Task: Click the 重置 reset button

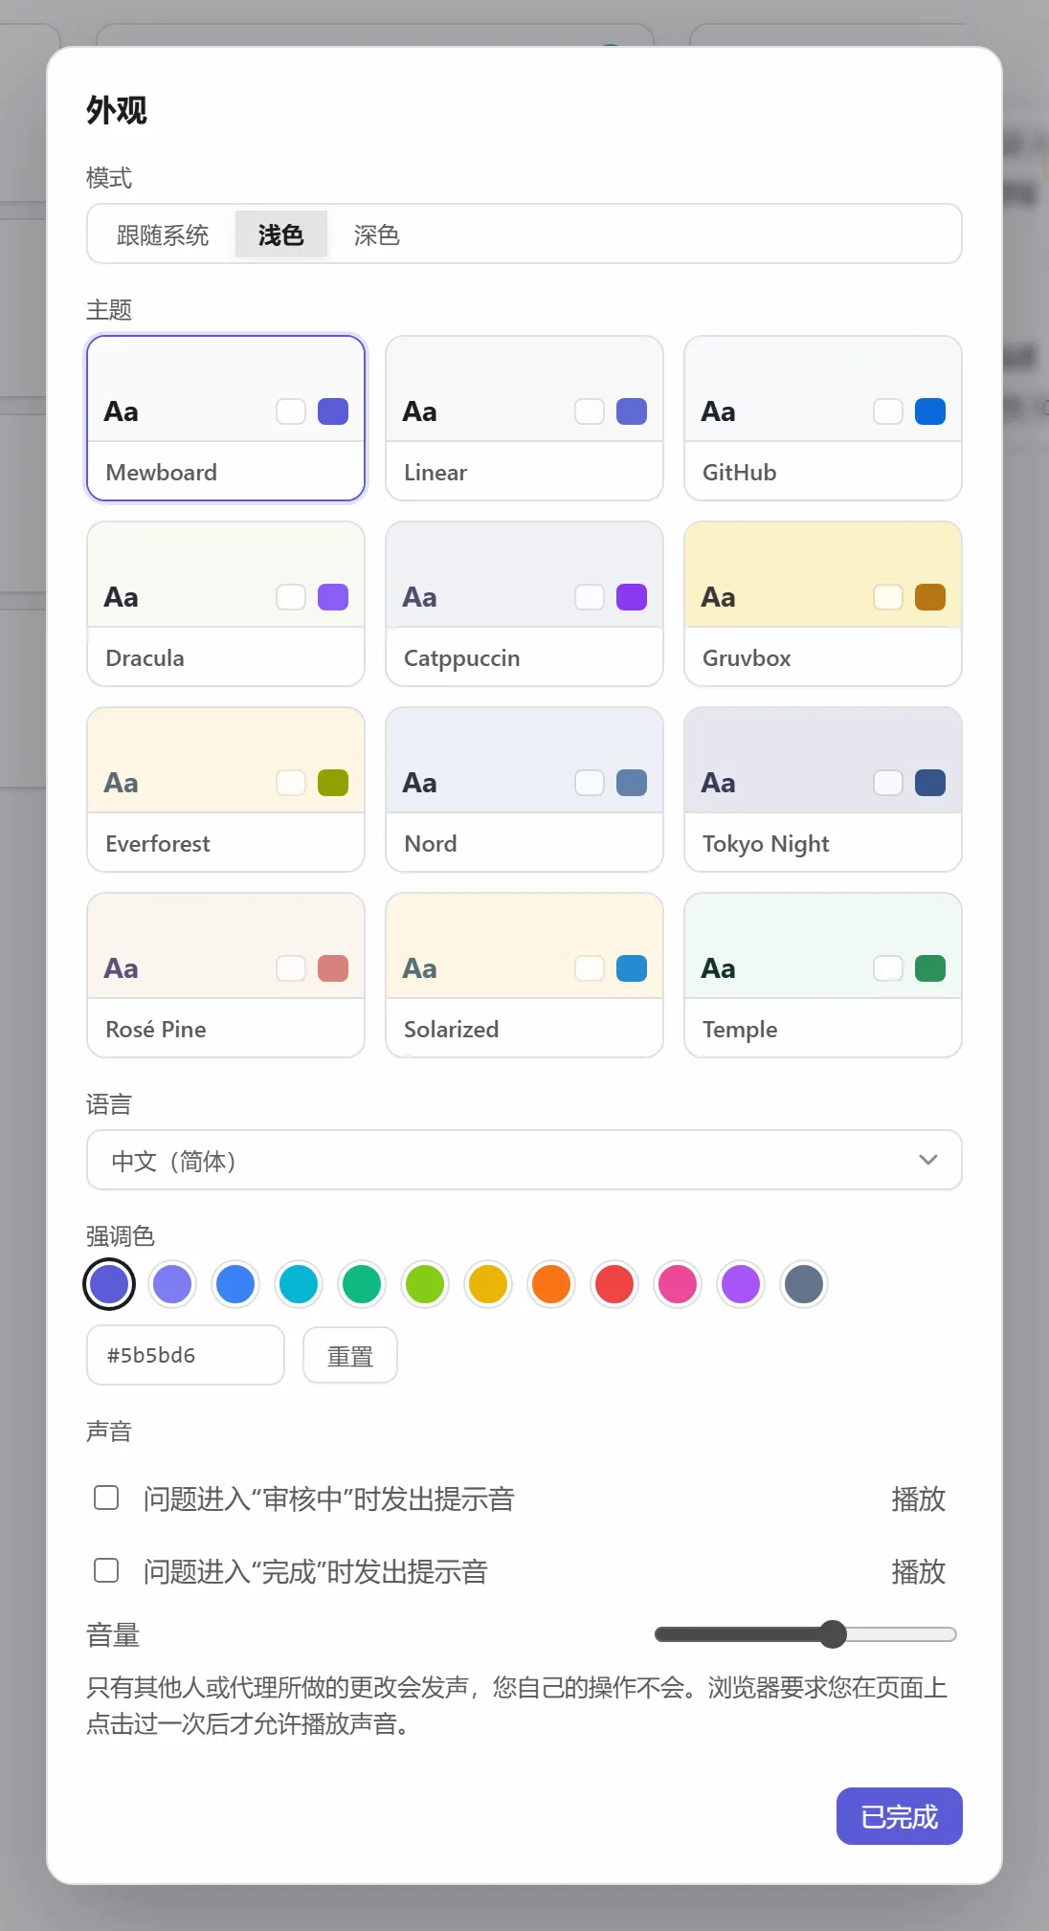Action: pos(350,1355)
